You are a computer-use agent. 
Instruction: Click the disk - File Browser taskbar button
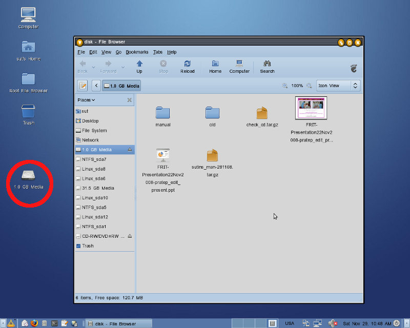point(119,323)
